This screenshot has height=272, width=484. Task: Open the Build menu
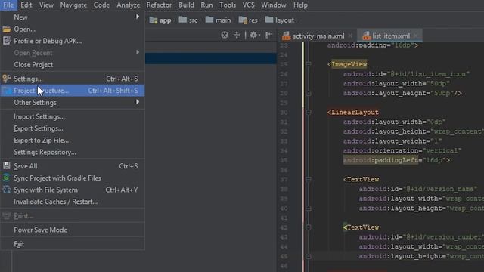point(186,5)
